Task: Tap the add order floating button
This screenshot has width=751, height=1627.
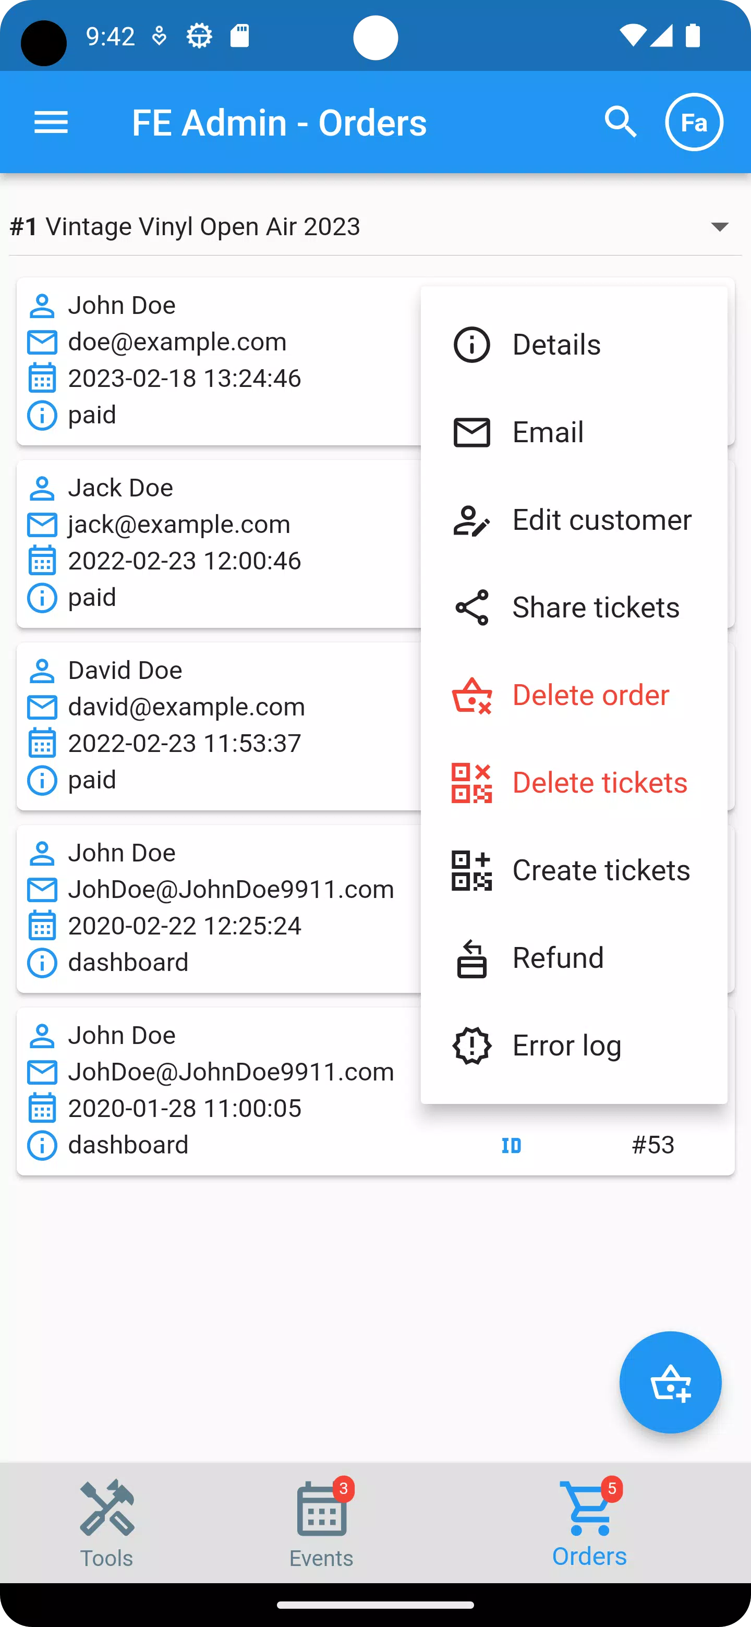Action: click(670, 1382)
